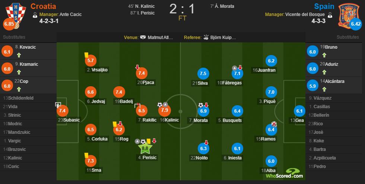Click the missed penalty icon on Ramos
The height and width of the screenshot is (184, 365).
[274, 124]
